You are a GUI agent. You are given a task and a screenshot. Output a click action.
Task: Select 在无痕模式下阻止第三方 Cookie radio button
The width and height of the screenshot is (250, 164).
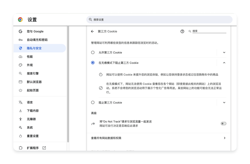coord(93,63)
